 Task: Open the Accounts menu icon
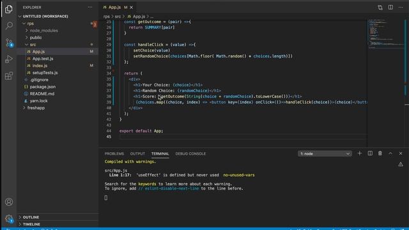point(9,202)
